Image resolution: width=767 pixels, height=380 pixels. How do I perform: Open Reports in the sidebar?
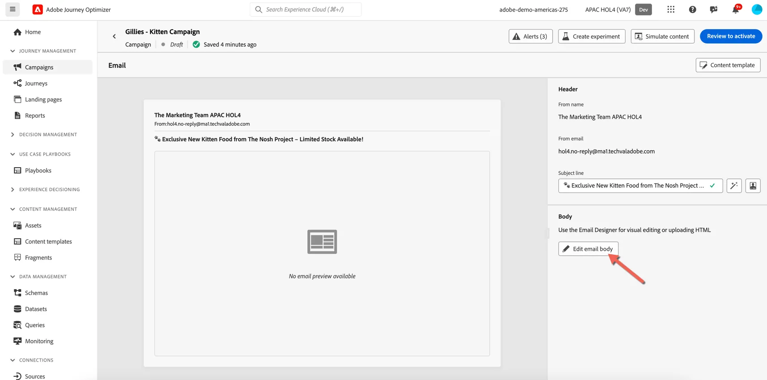click(47, 115)
